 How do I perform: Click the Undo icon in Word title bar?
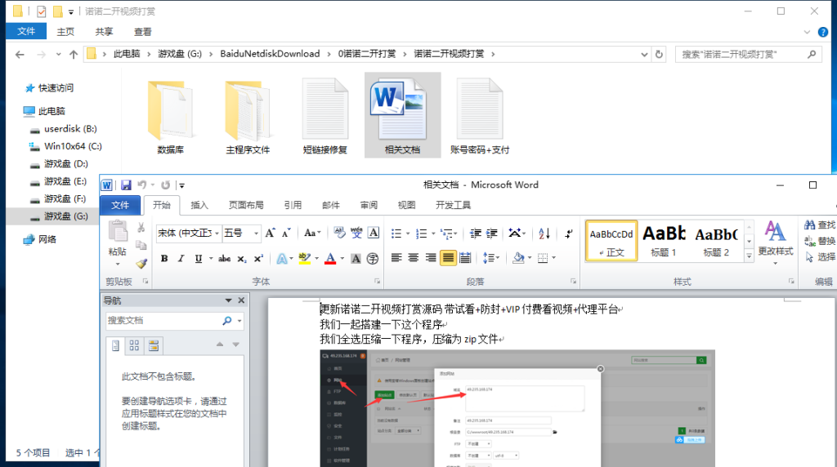[x=142, y=185]
